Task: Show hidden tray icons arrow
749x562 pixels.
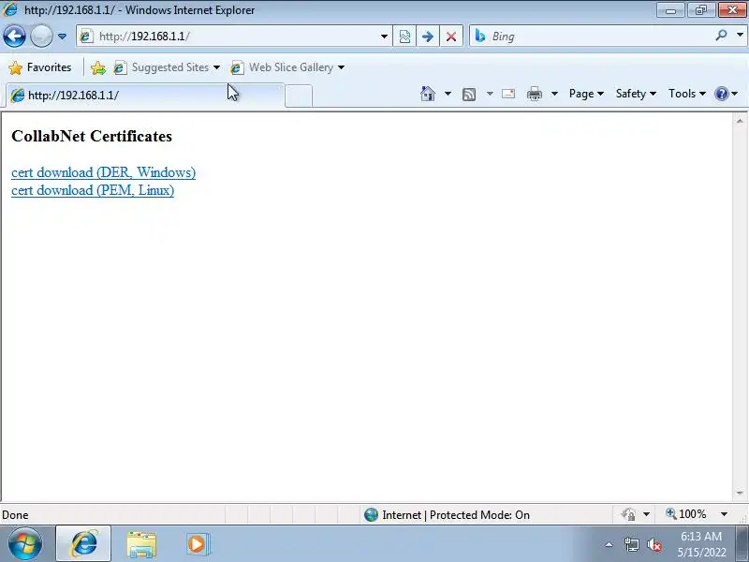Action: [609, 544]
